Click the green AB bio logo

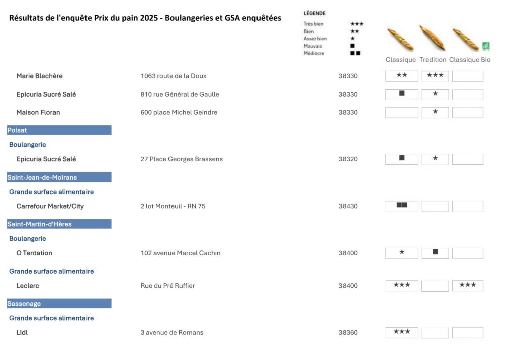(486, 47)
